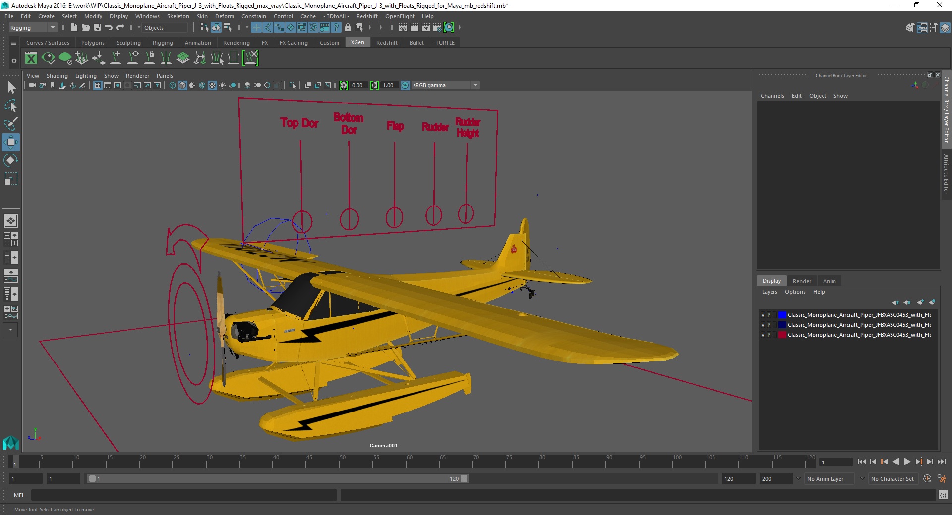
Task: Open viewport Shading panel menu
Action: 57,76
